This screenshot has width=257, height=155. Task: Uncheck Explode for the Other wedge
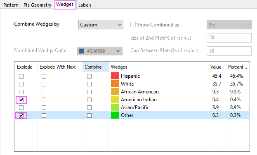tap(21, 115)
